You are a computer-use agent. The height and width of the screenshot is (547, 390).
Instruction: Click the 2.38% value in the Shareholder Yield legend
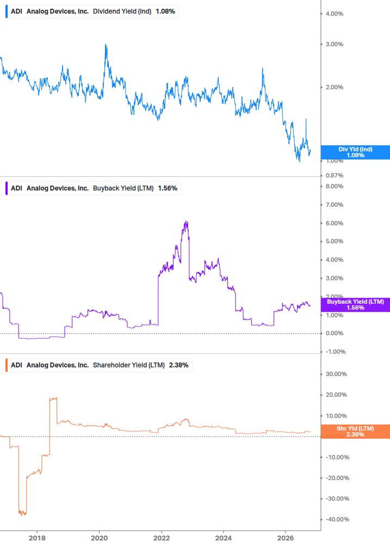179,365
